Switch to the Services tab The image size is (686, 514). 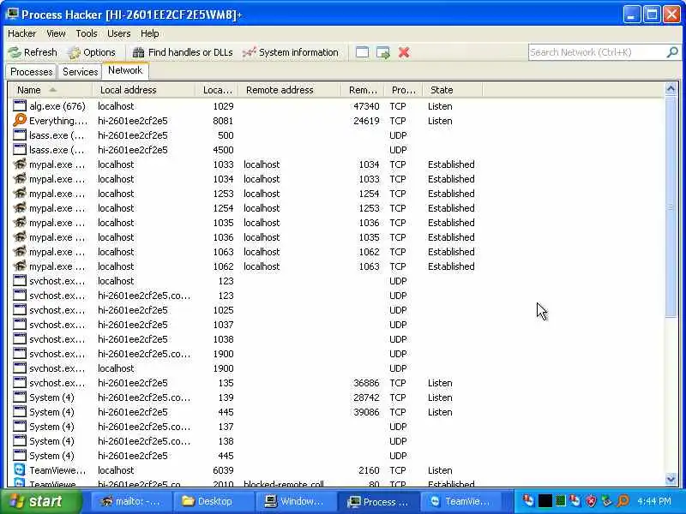pos(80,72)
